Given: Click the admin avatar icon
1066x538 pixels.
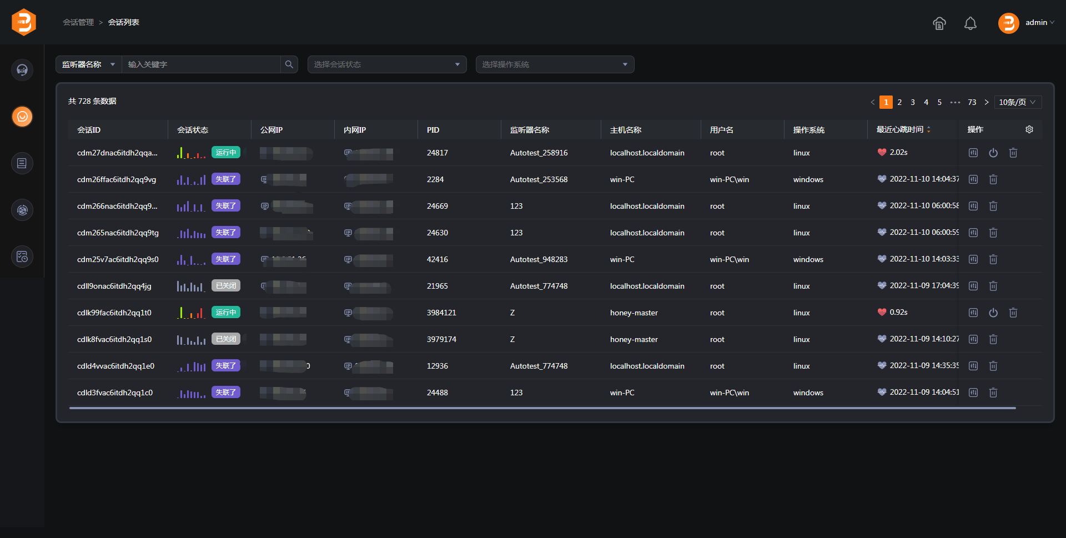Looking at the screenshot, I should 1008,23.
